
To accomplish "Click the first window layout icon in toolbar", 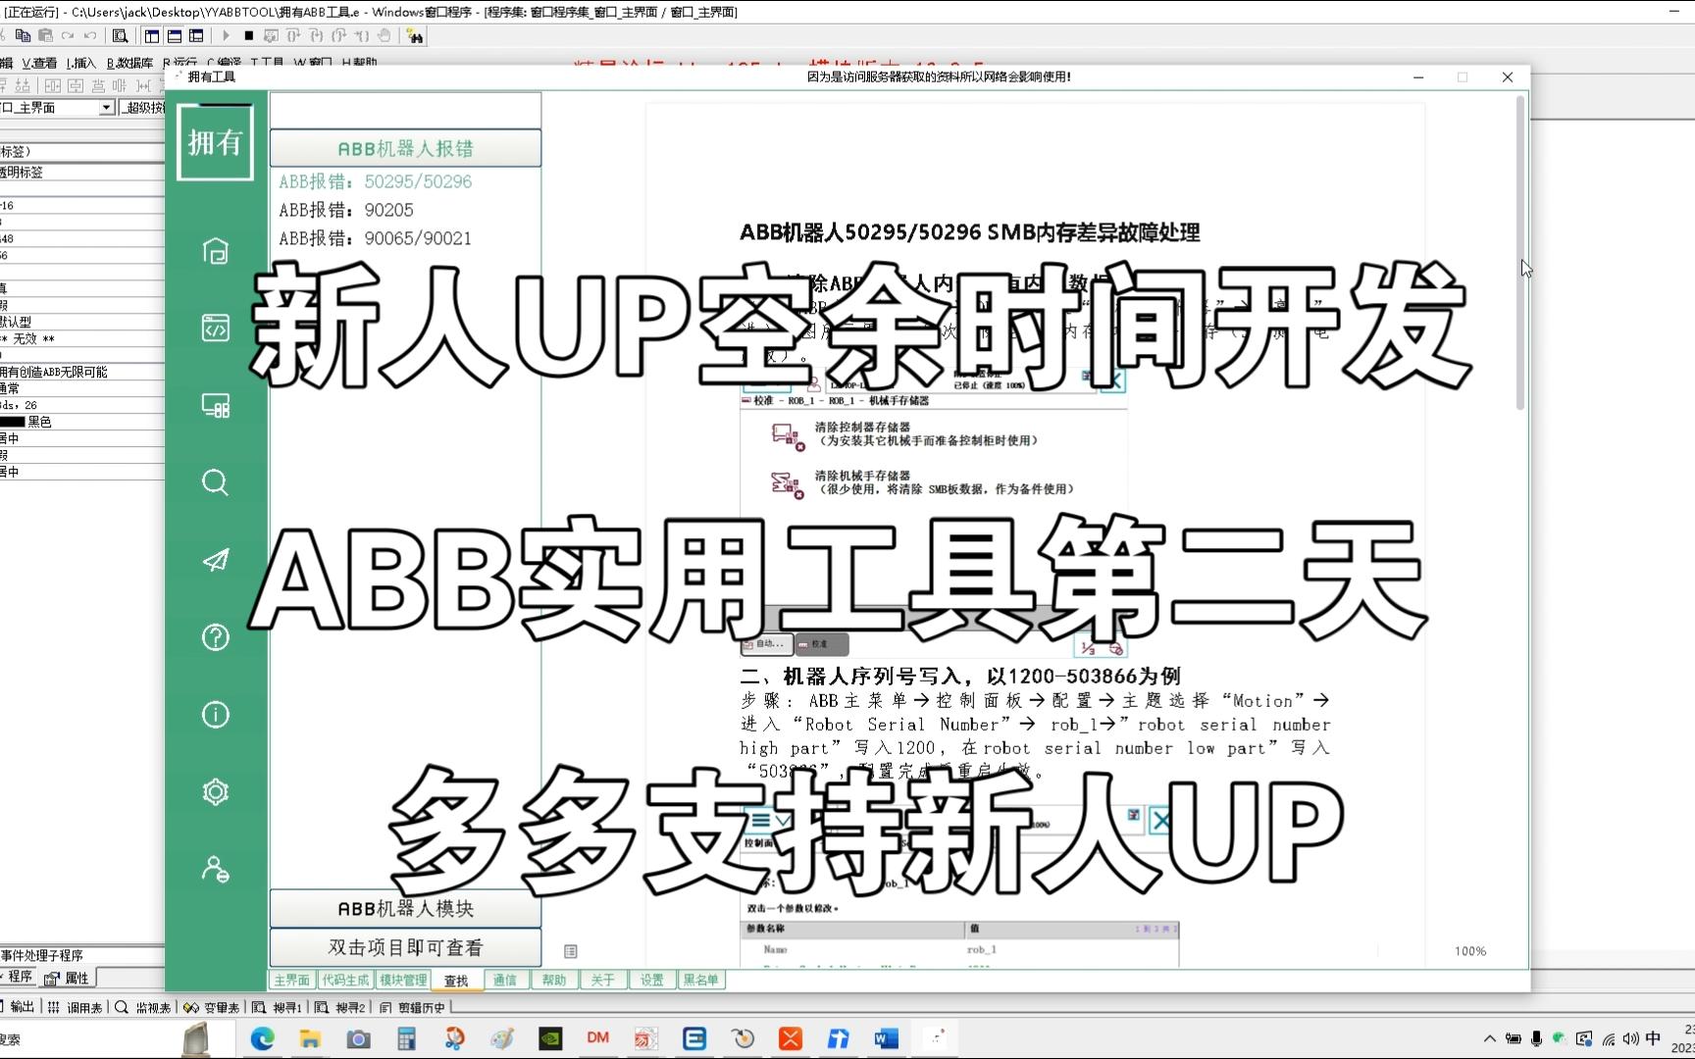I will (152, 35).
